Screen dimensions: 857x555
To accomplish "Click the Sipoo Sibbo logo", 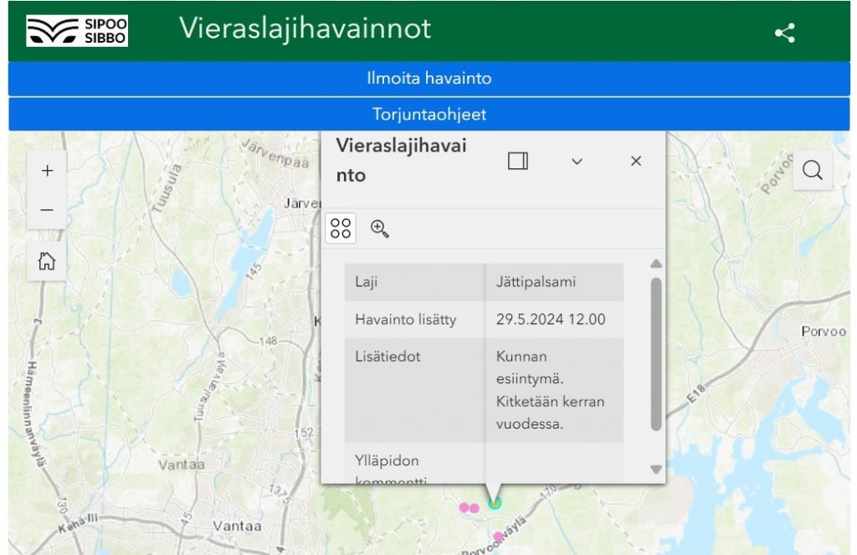I will (x=77, y=30).
